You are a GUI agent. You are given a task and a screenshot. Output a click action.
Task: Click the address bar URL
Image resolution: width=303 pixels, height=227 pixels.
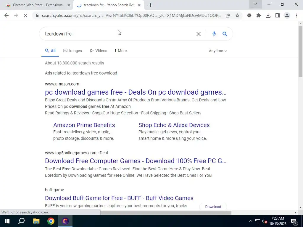[131, 15]
